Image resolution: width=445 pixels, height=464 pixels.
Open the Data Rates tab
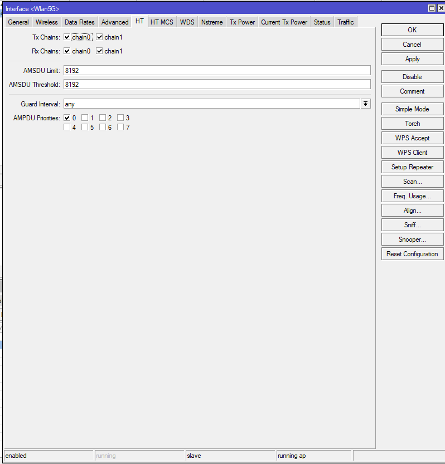coord(79,22)
